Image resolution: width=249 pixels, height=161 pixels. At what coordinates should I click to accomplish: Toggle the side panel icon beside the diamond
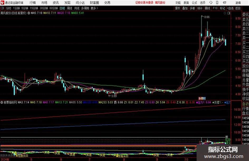(229, 13)
